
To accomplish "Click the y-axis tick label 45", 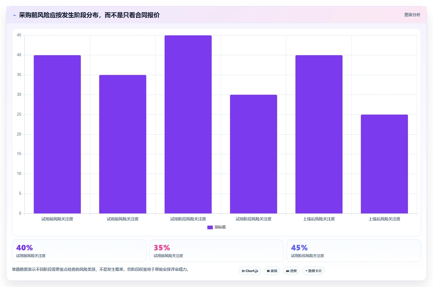I will (19, 35).
